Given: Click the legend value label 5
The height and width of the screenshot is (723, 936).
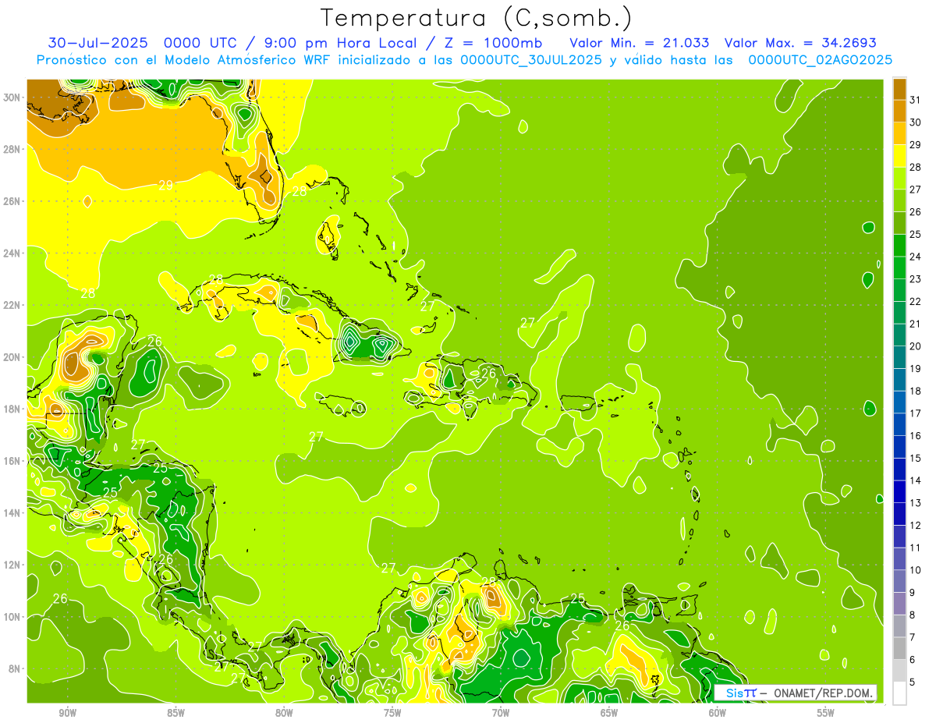Looking at the screenshot, I should 913,682.
